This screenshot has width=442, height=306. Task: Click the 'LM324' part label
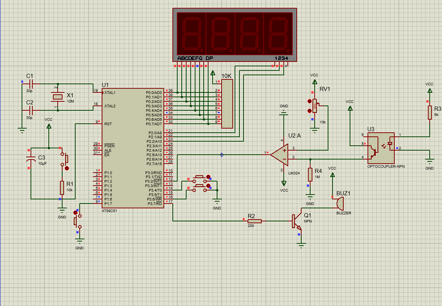294,173
